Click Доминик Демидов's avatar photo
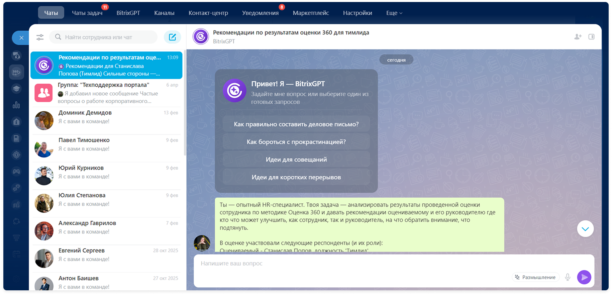Image resolution: width=612 pixels, height=295 pixels. coord(44,120)
